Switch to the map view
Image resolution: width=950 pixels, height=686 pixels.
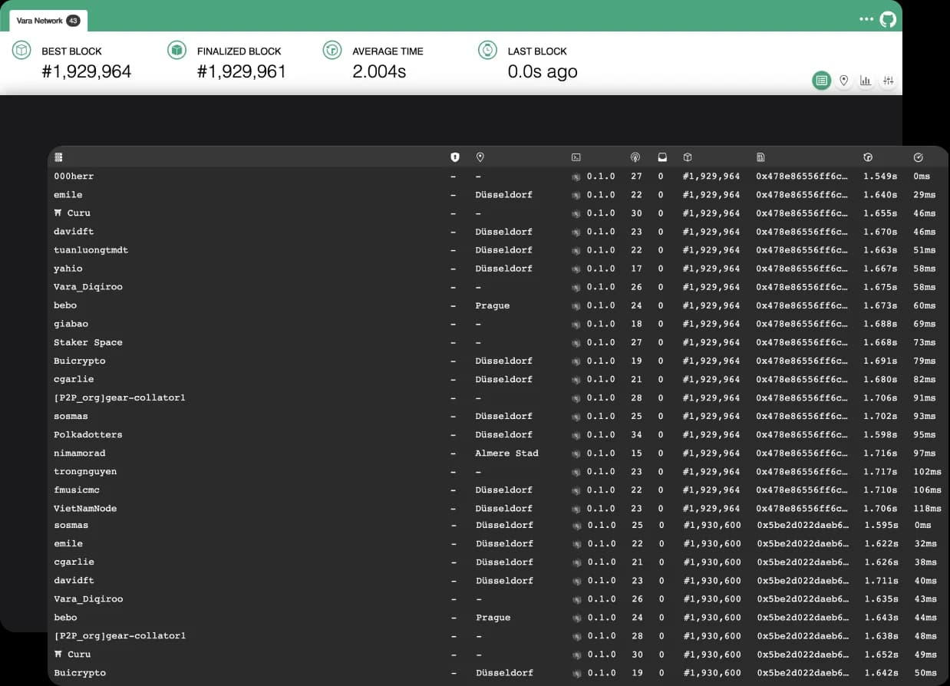[844, 81]
